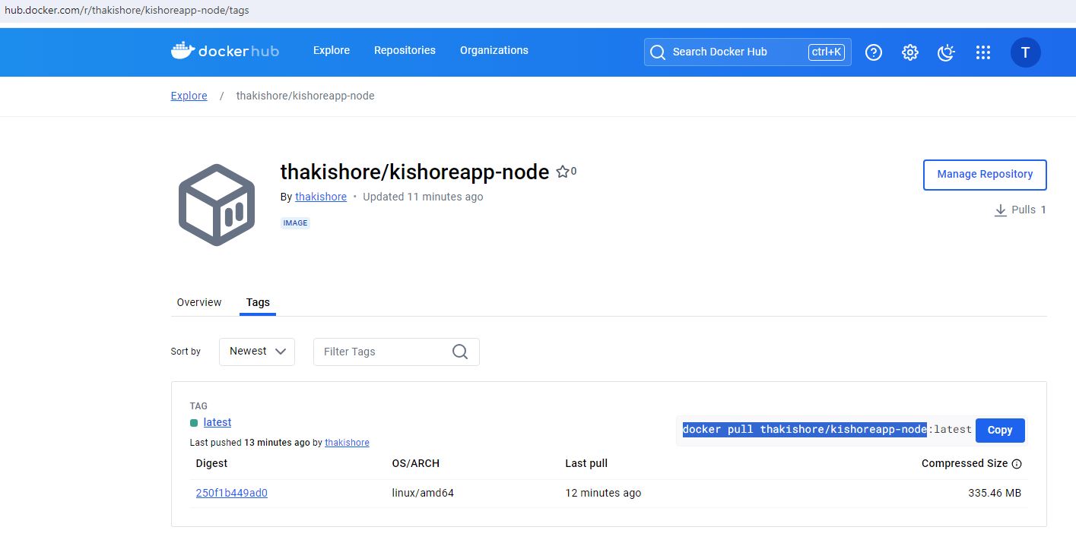
Task: Open the help question mark icon
Action: click(874, 52)
